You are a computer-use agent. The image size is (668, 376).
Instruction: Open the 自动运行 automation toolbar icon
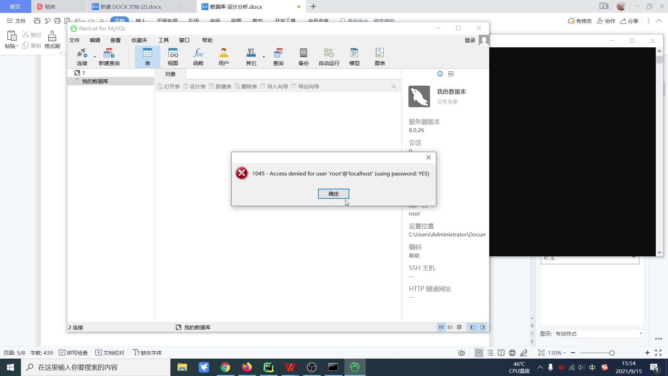[329, 57]
